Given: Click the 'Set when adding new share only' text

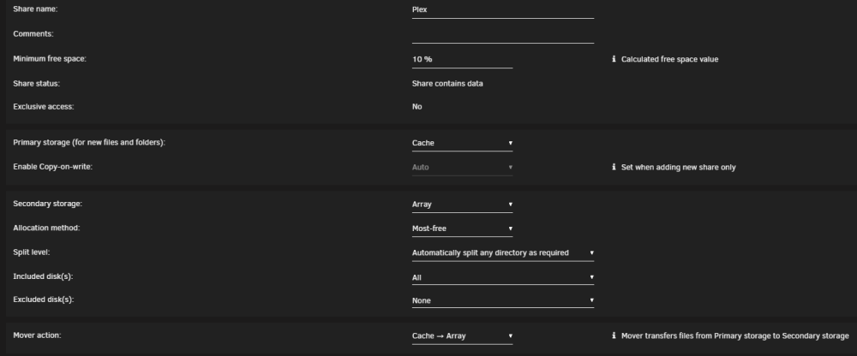Looking at the screenshot, I should tap(678, 167).
